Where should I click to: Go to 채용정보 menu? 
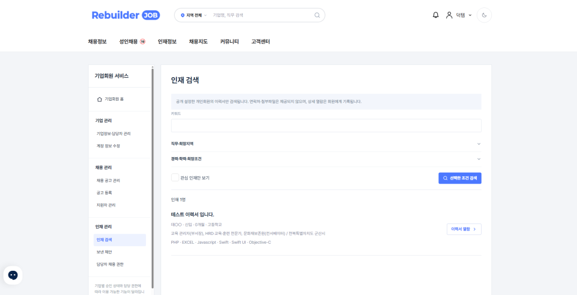click(x=97, y=42)
